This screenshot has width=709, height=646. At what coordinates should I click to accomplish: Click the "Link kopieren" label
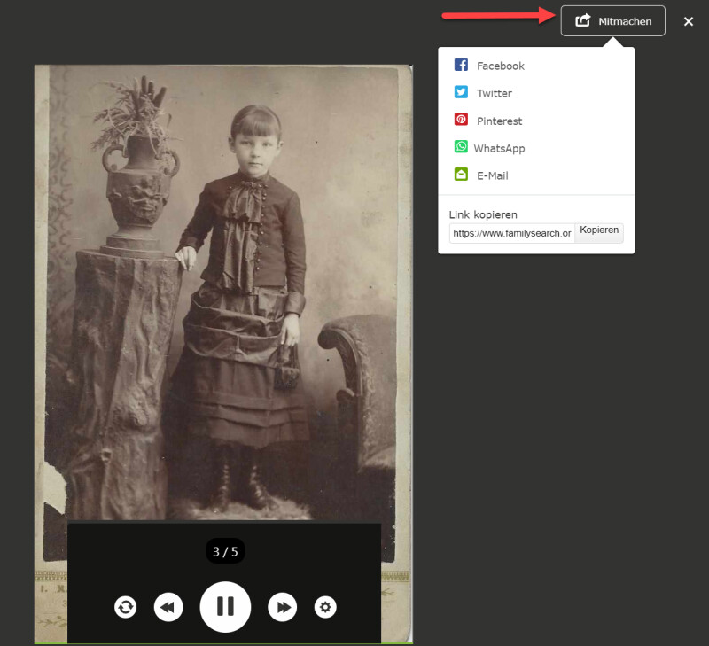tap(483, 214)
